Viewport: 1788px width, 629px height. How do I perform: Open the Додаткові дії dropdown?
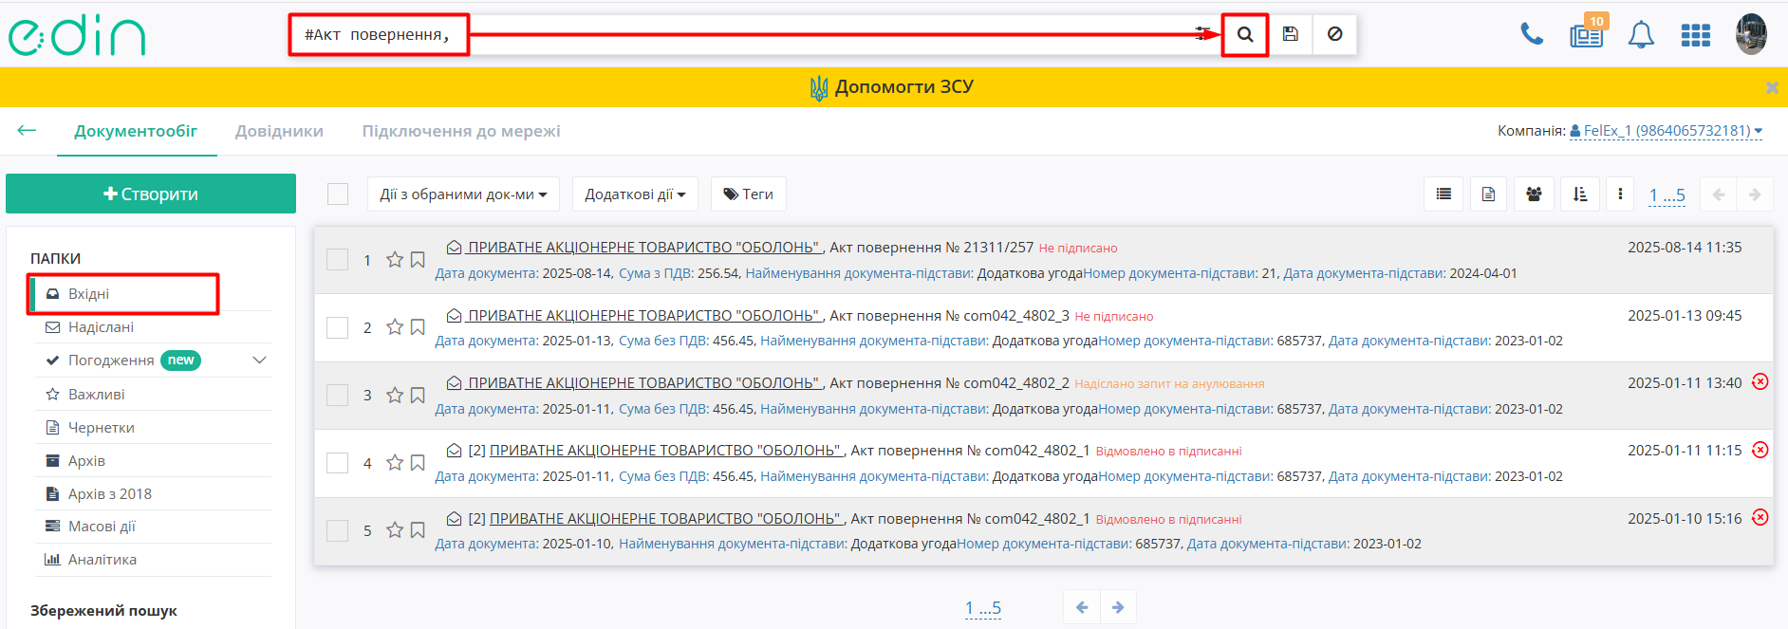(635, 194)
